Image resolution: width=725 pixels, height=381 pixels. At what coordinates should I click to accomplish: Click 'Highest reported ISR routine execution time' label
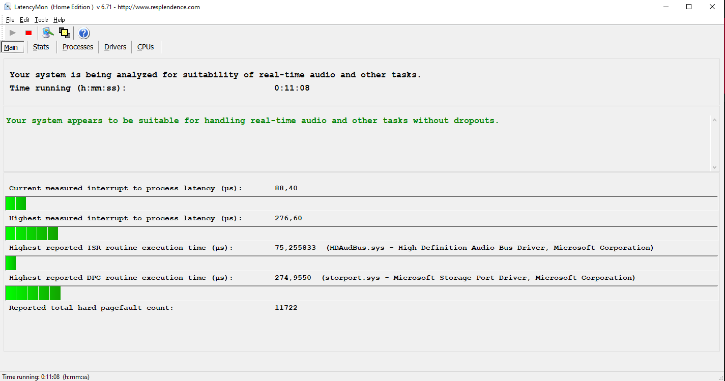click(x=121, y=248)
